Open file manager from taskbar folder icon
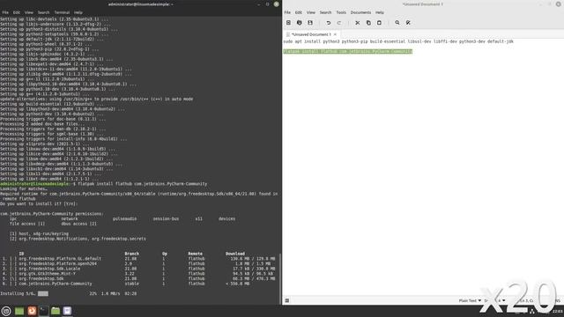The width and height of the screenshot is (564, 317). pyautogui.click(x=56, y=311)
